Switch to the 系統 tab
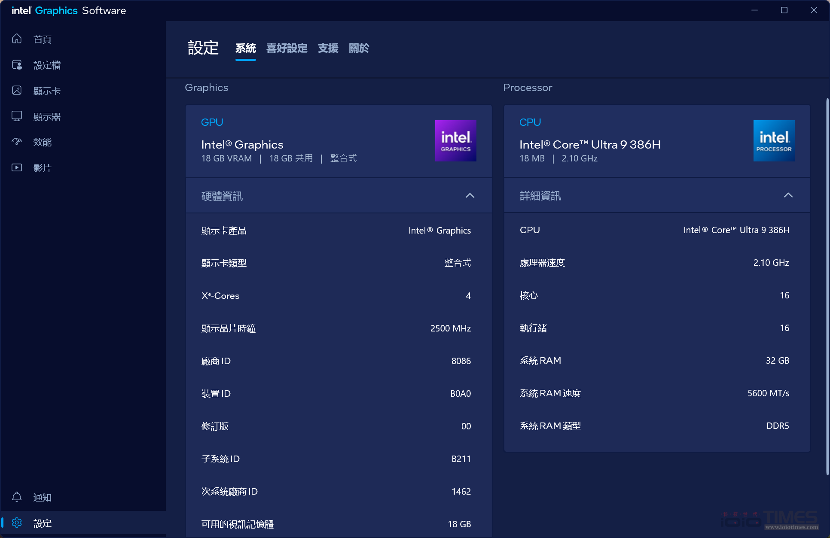The image size is (830, 538). (x=246, y=48)
